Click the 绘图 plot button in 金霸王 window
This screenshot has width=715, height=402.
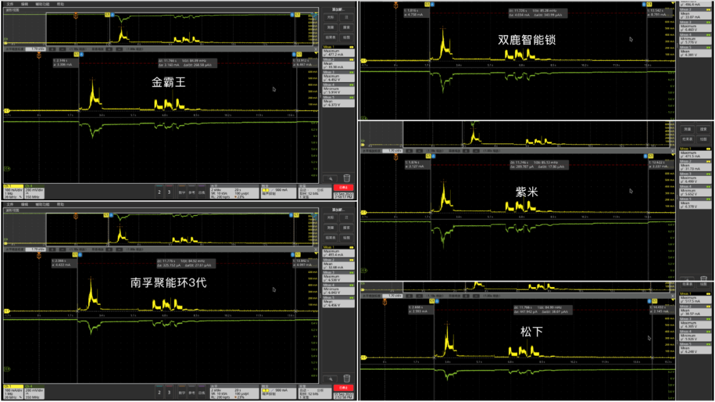click(x=346, y=37)
